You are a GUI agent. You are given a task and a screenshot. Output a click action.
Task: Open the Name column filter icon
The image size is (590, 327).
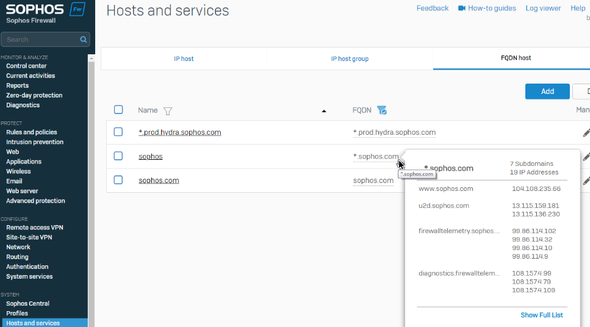168,111
